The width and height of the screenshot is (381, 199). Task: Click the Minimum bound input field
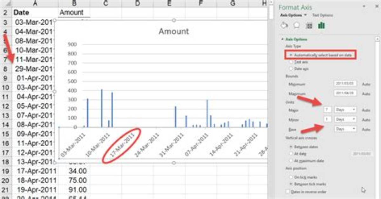pos(345,84)
